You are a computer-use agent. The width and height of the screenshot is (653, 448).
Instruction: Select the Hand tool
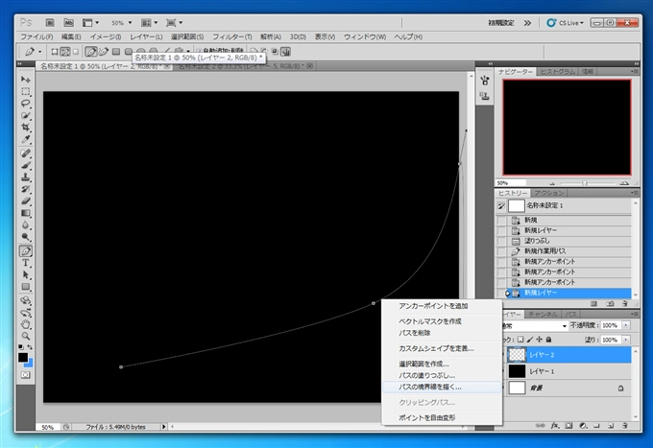(x=25, y=324)
